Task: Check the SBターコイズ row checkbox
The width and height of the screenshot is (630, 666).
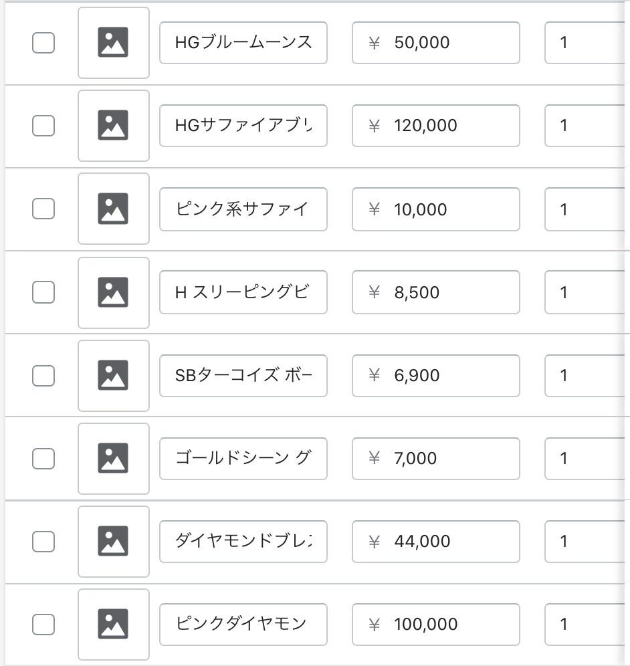Action: pyautogui.click(x=43, y=375)
